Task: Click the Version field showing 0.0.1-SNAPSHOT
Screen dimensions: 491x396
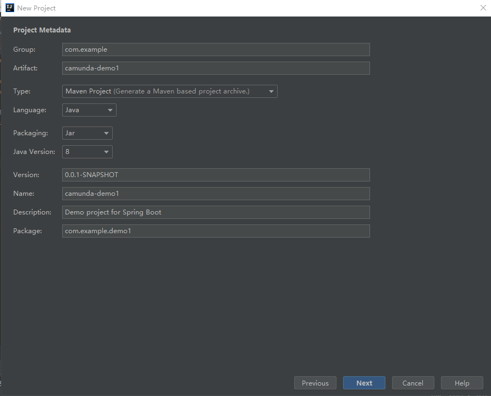Action: (216, 175)
